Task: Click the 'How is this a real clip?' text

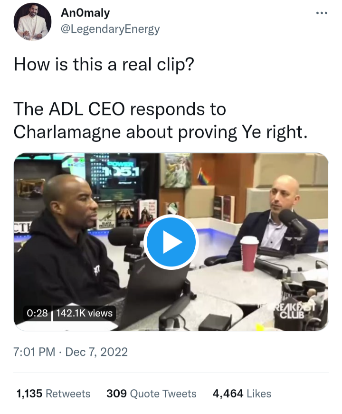Action: point(104,64)
